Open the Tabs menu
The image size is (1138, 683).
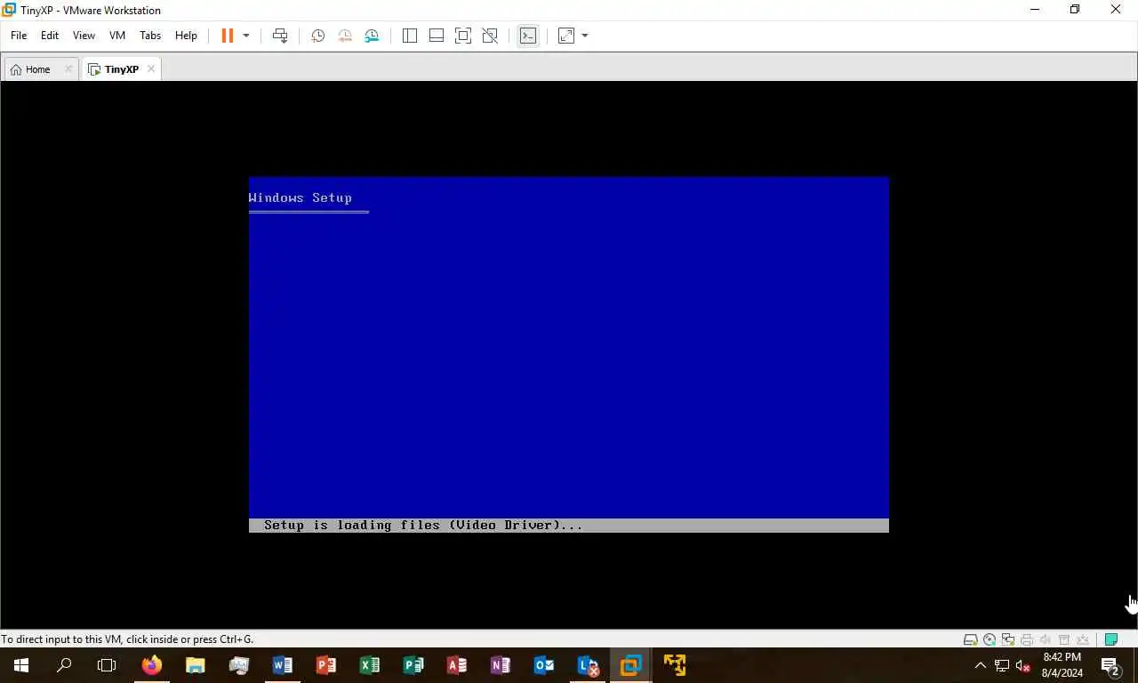(x=150, y=36)
